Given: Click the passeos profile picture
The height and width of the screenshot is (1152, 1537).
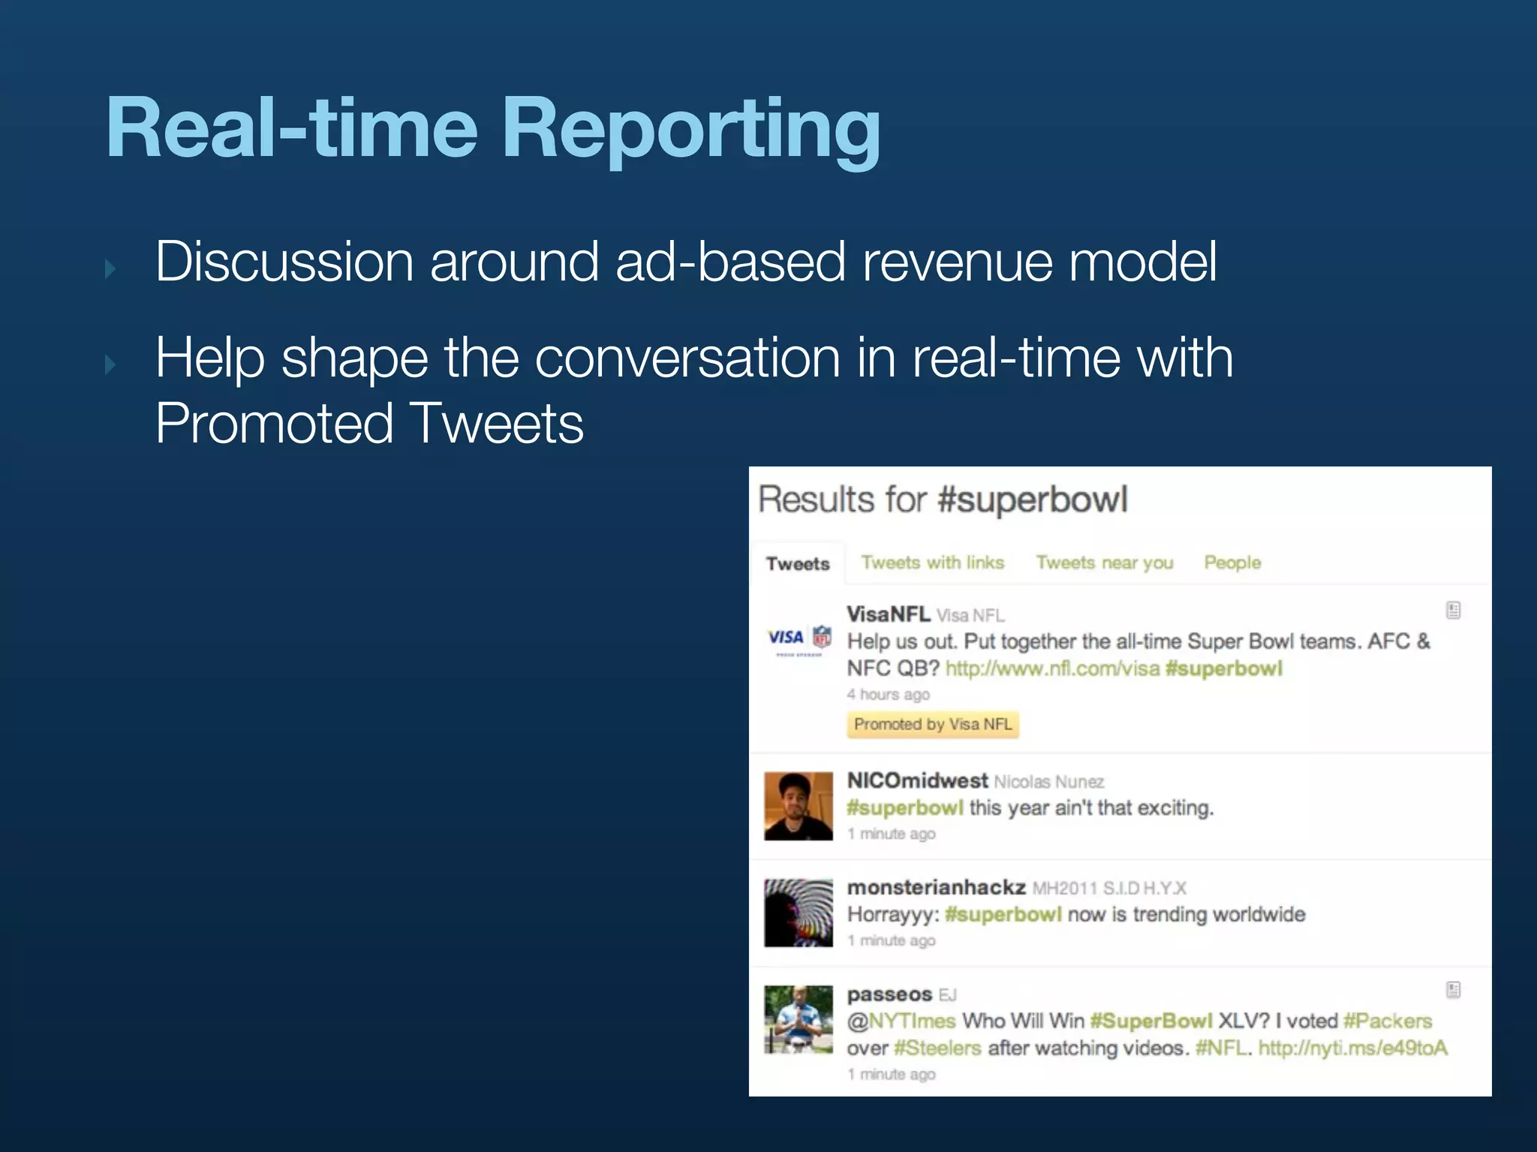Looking at the screenshot, I should click(799, 1019).
